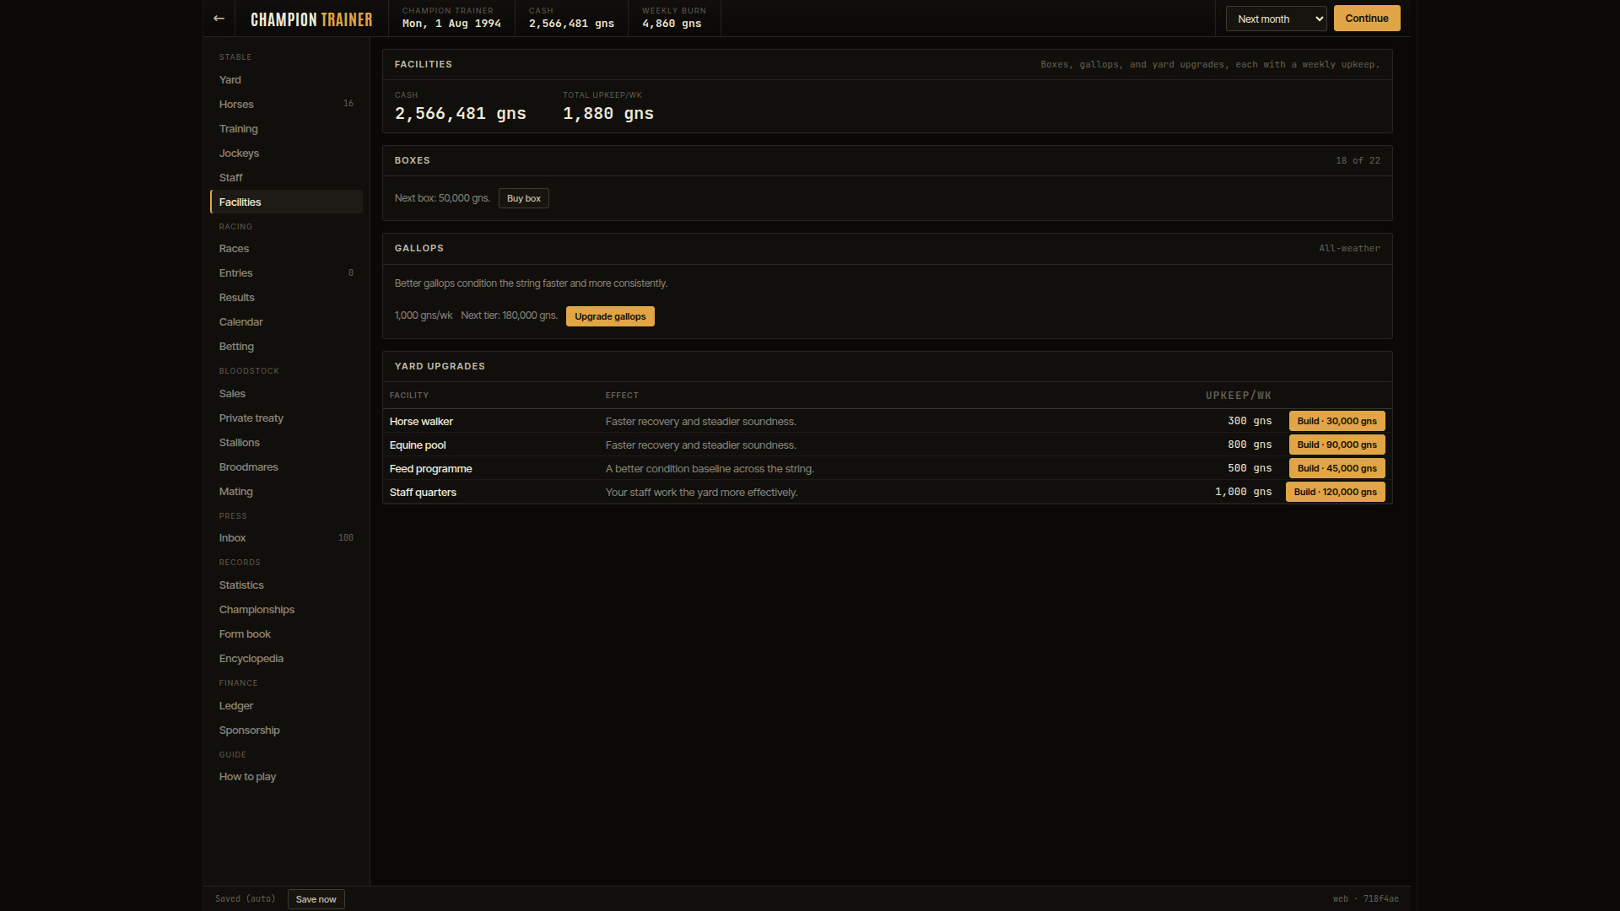
Task: Open How to play guide
Action: 287,777
